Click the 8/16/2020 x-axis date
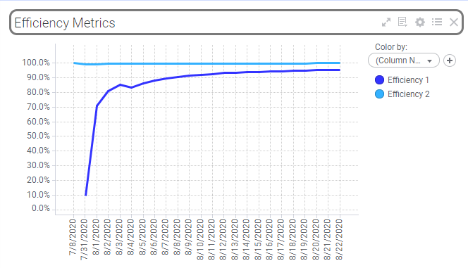The image size is (468, 268). (270, 240)
